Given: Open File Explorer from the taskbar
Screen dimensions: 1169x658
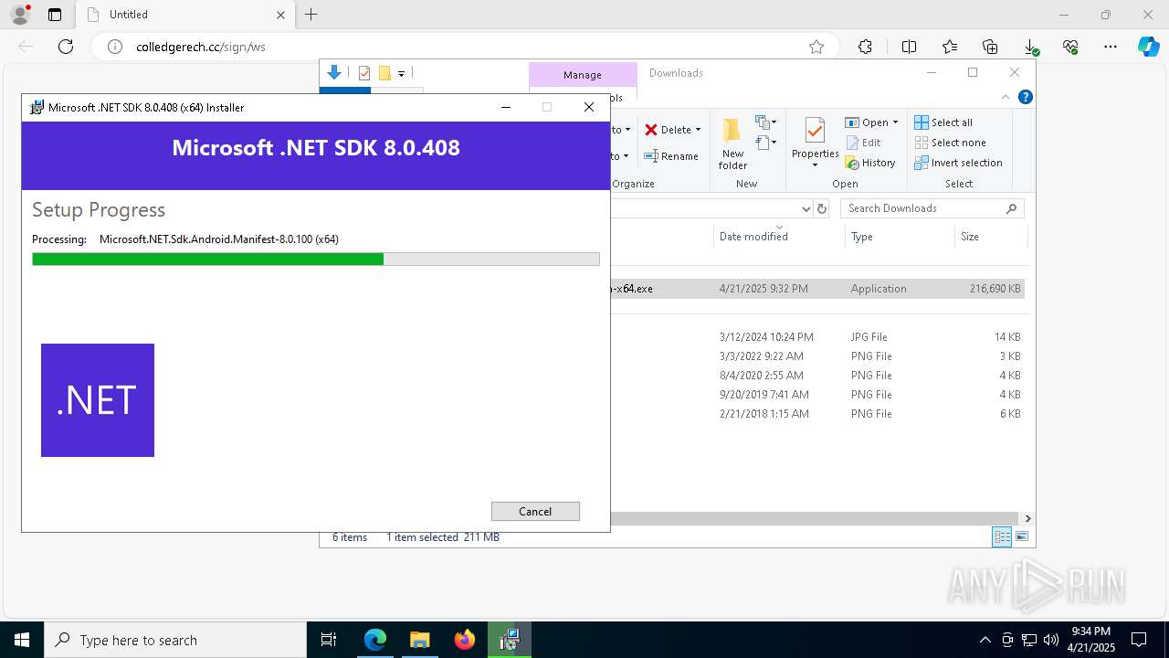Looking at the screenshot, I should [419, 640].
